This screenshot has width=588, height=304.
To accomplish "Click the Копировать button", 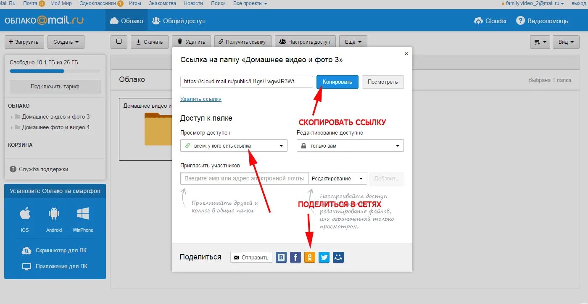I will [338, 82].
